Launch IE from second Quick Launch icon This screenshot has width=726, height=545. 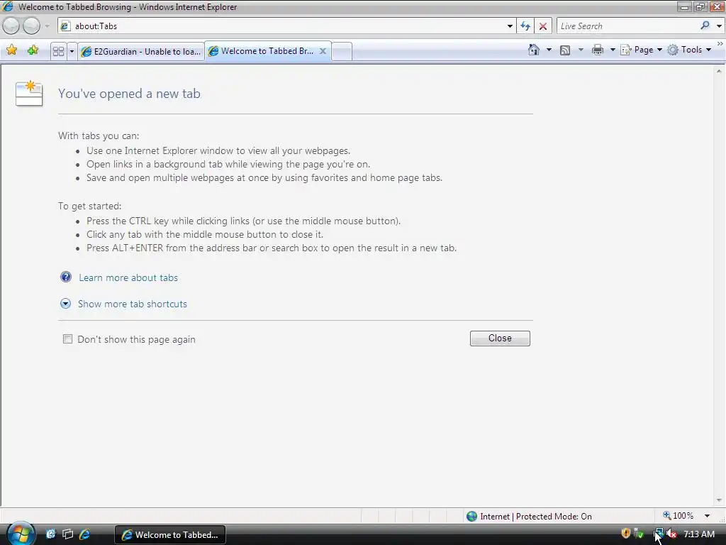coord(85,534)
